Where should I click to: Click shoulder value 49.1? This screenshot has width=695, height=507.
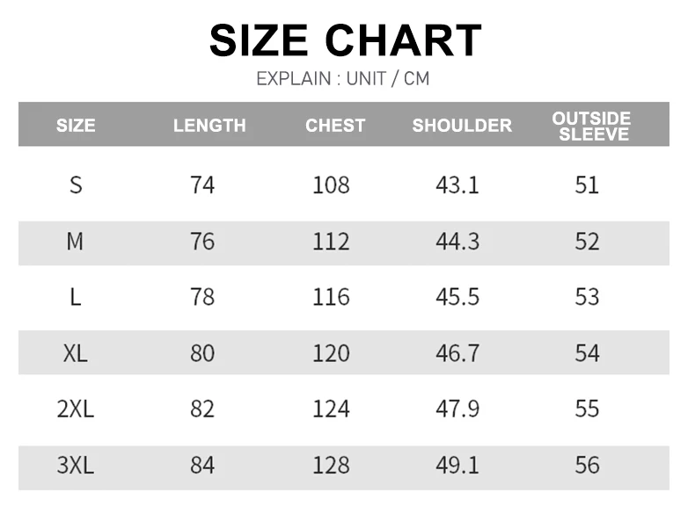[457, 465]
